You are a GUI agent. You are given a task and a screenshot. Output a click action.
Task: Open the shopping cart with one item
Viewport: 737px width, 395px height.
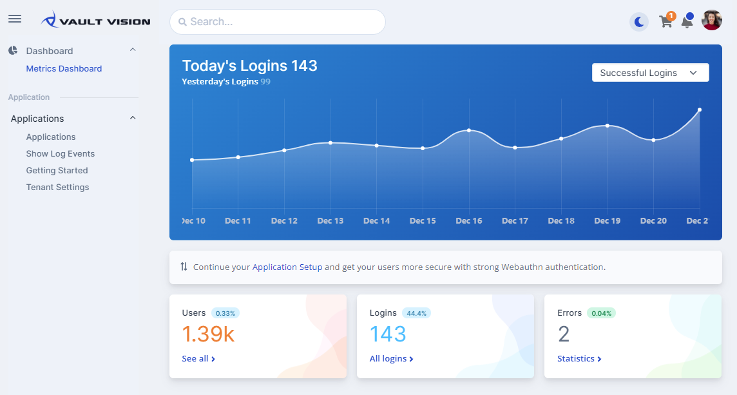pos(665,21)
